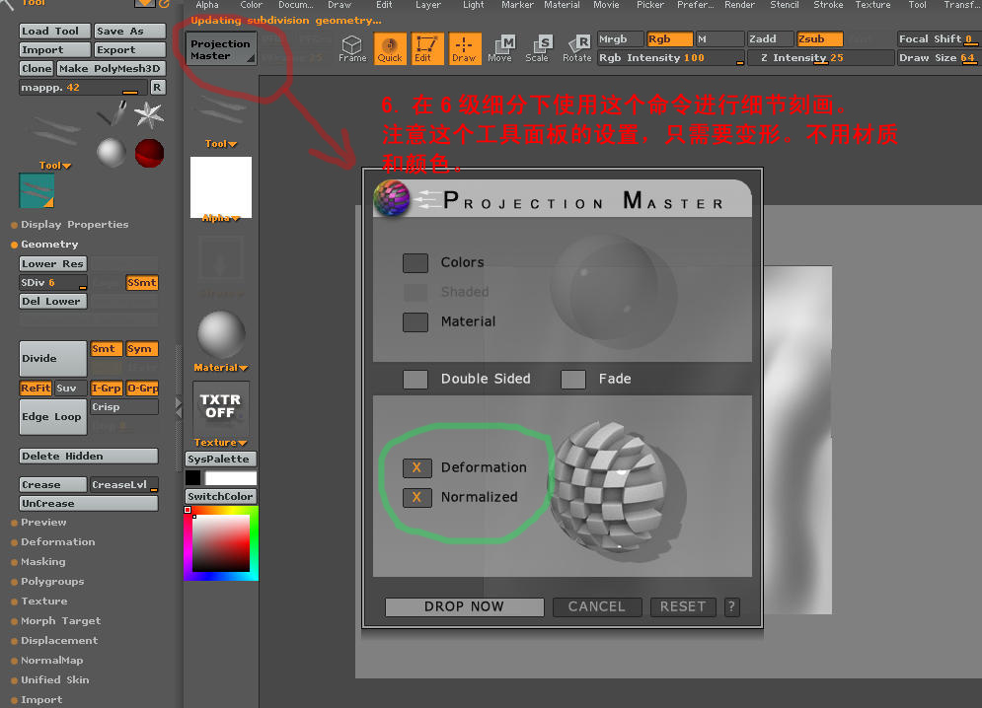Open the Stroke menu

[829, 5]
